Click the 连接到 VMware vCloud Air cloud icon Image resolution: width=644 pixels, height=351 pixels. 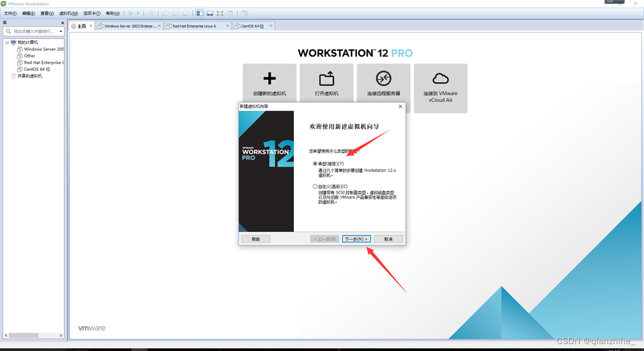tap(440, 78)
